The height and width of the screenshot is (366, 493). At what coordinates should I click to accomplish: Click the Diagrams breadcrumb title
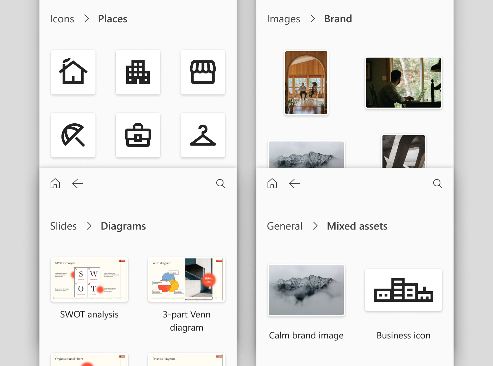coord(123,226)
